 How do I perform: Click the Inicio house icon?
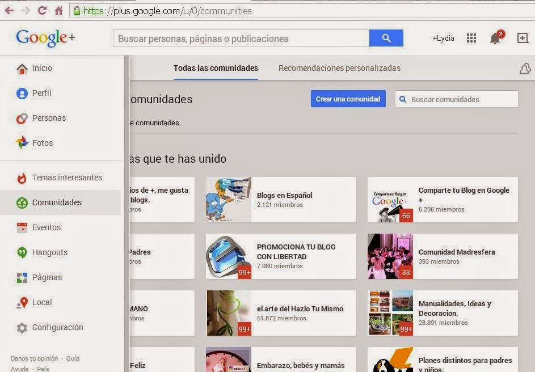pyautogui.click(x=22, y=69)
